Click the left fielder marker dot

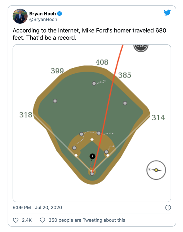coord(55,101)
